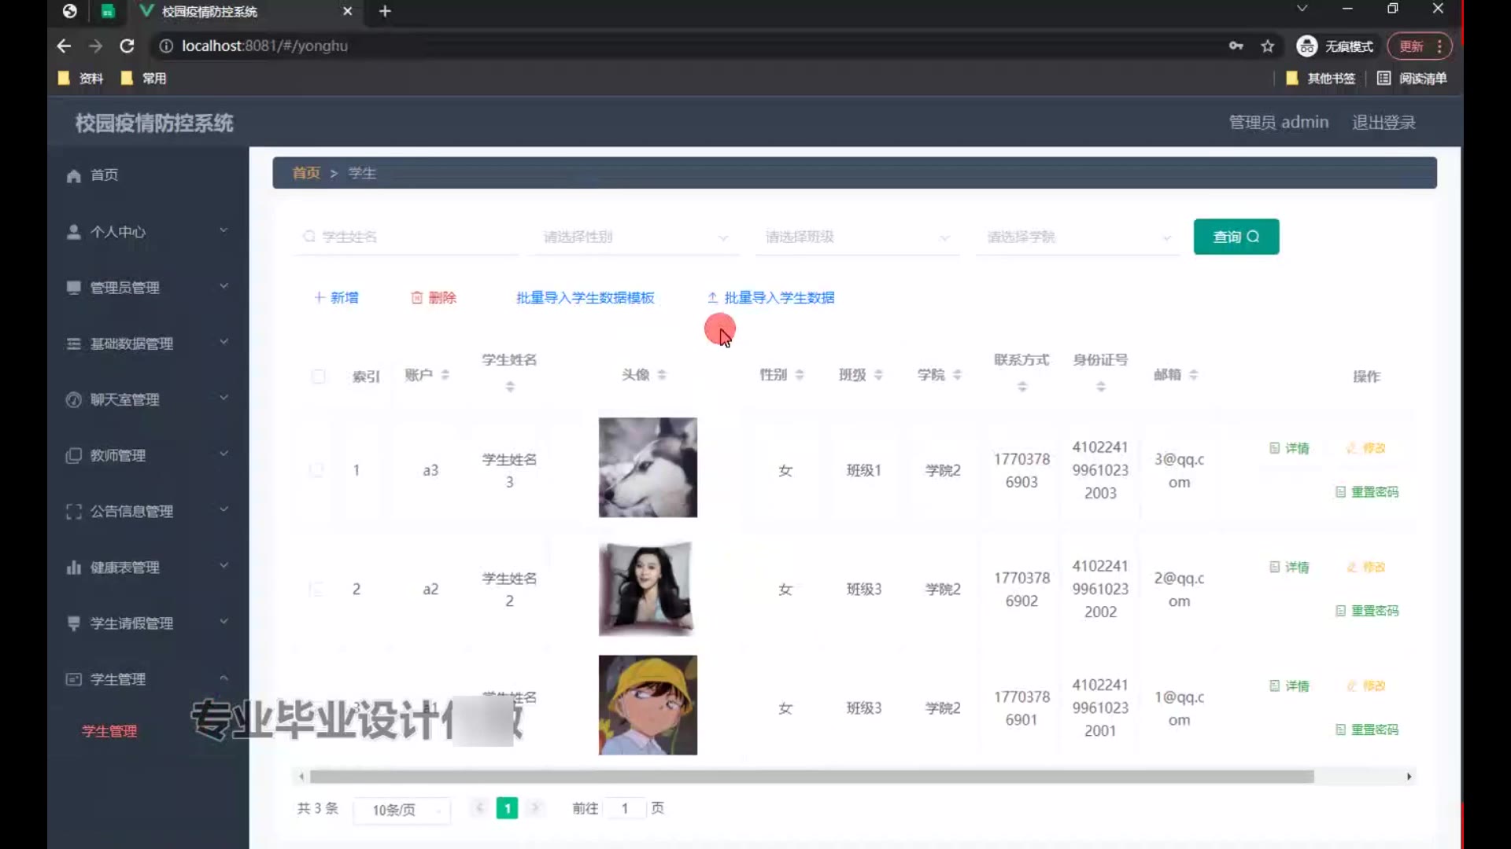Screen dimensions: 1511x849
Task: Click the bookmark star icon
Action: 1267,46
